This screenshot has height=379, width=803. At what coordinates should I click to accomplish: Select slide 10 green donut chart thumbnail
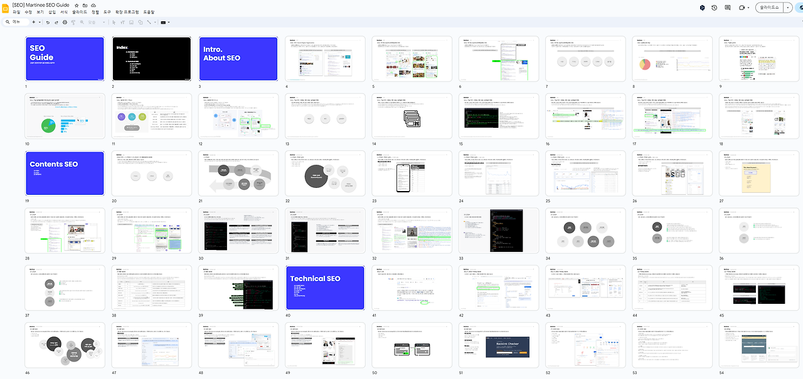(65, 116)
